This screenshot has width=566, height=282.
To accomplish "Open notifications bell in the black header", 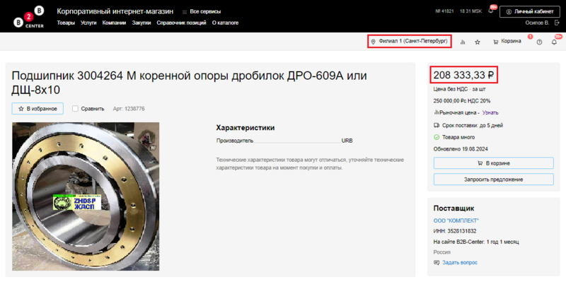I will click(x=490, y=11).
